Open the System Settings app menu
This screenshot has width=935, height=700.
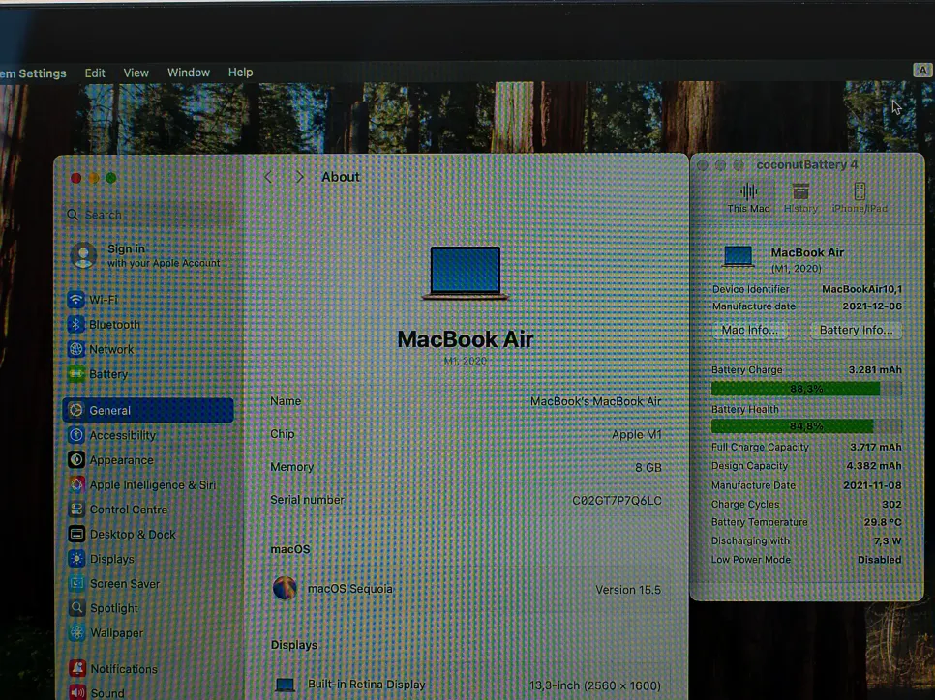[33, 73]
